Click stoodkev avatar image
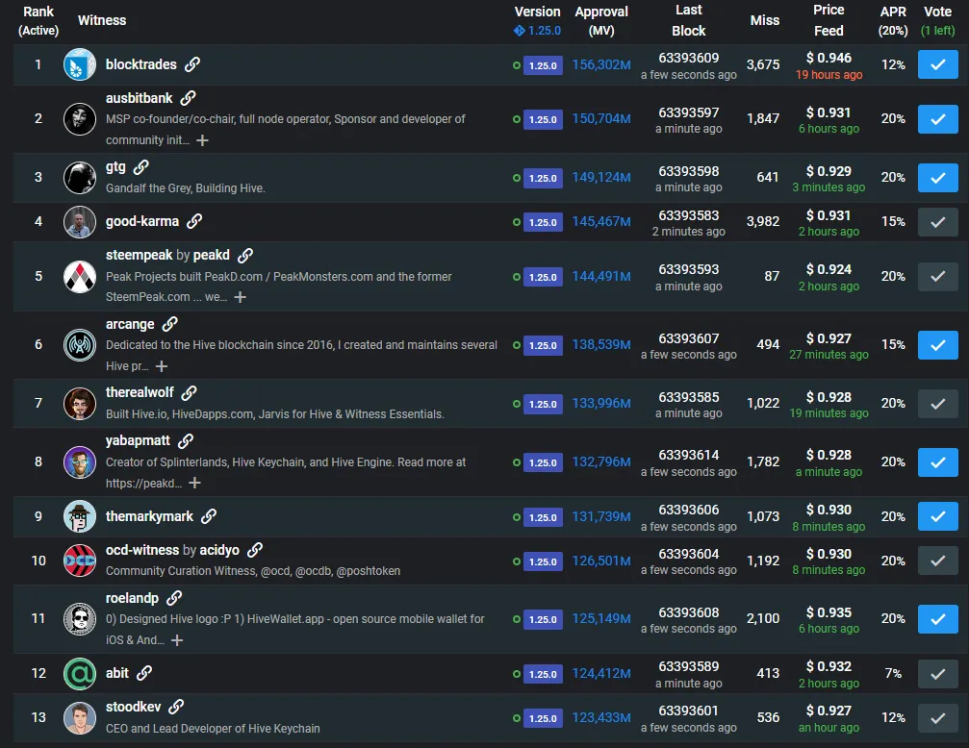The height and width of the screenshot is (748, 969). pos(80,718)
